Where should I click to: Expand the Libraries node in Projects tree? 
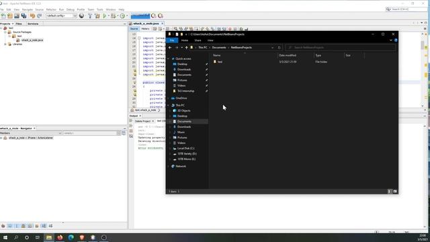coord(5,44)
